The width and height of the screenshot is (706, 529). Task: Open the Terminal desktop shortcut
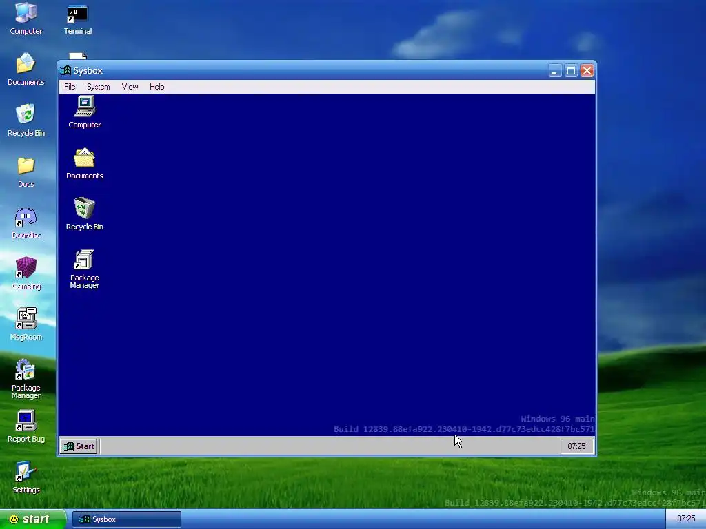coord(78,20)
